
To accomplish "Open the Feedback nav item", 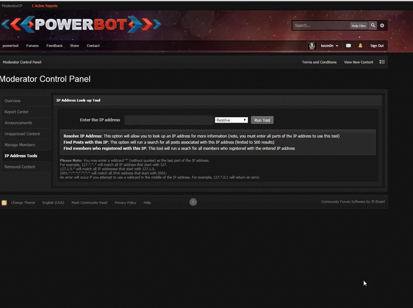I will point(55,45).
